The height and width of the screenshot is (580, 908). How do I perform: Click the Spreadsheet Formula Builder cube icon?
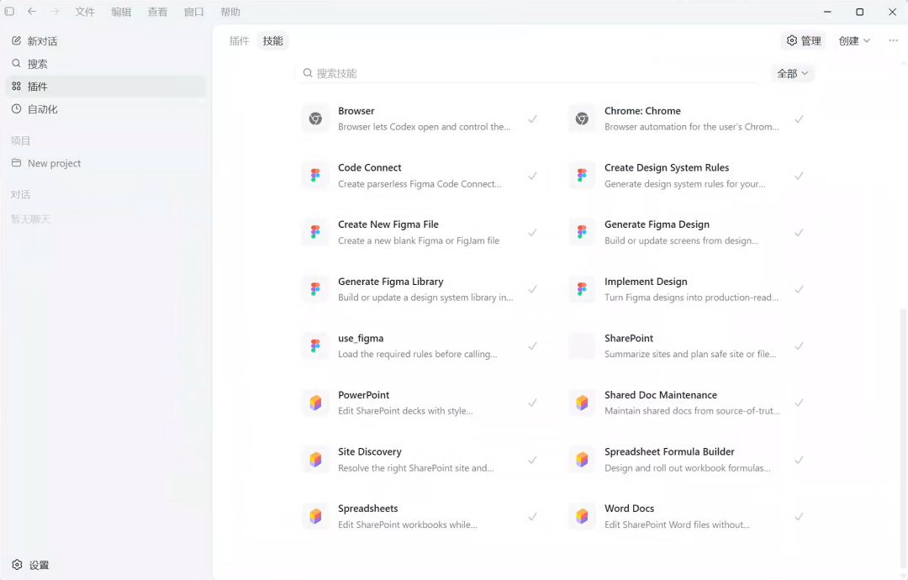(582, 460)
